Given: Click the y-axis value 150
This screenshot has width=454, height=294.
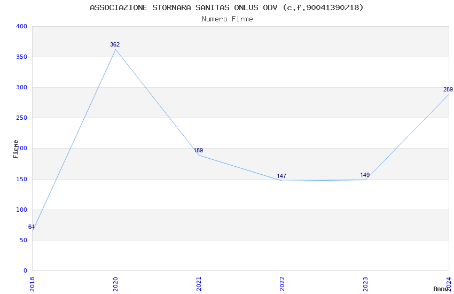Looking at the screenshot, I should tap(22, 179).
